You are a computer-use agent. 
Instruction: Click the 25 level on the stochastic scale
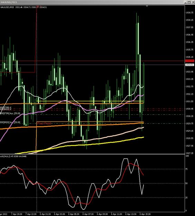coord(186,198)
